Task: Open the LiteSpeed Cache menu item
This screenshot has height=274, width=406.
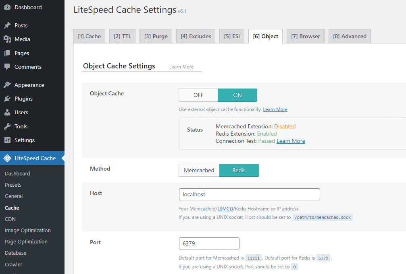Action: point(32,158)
